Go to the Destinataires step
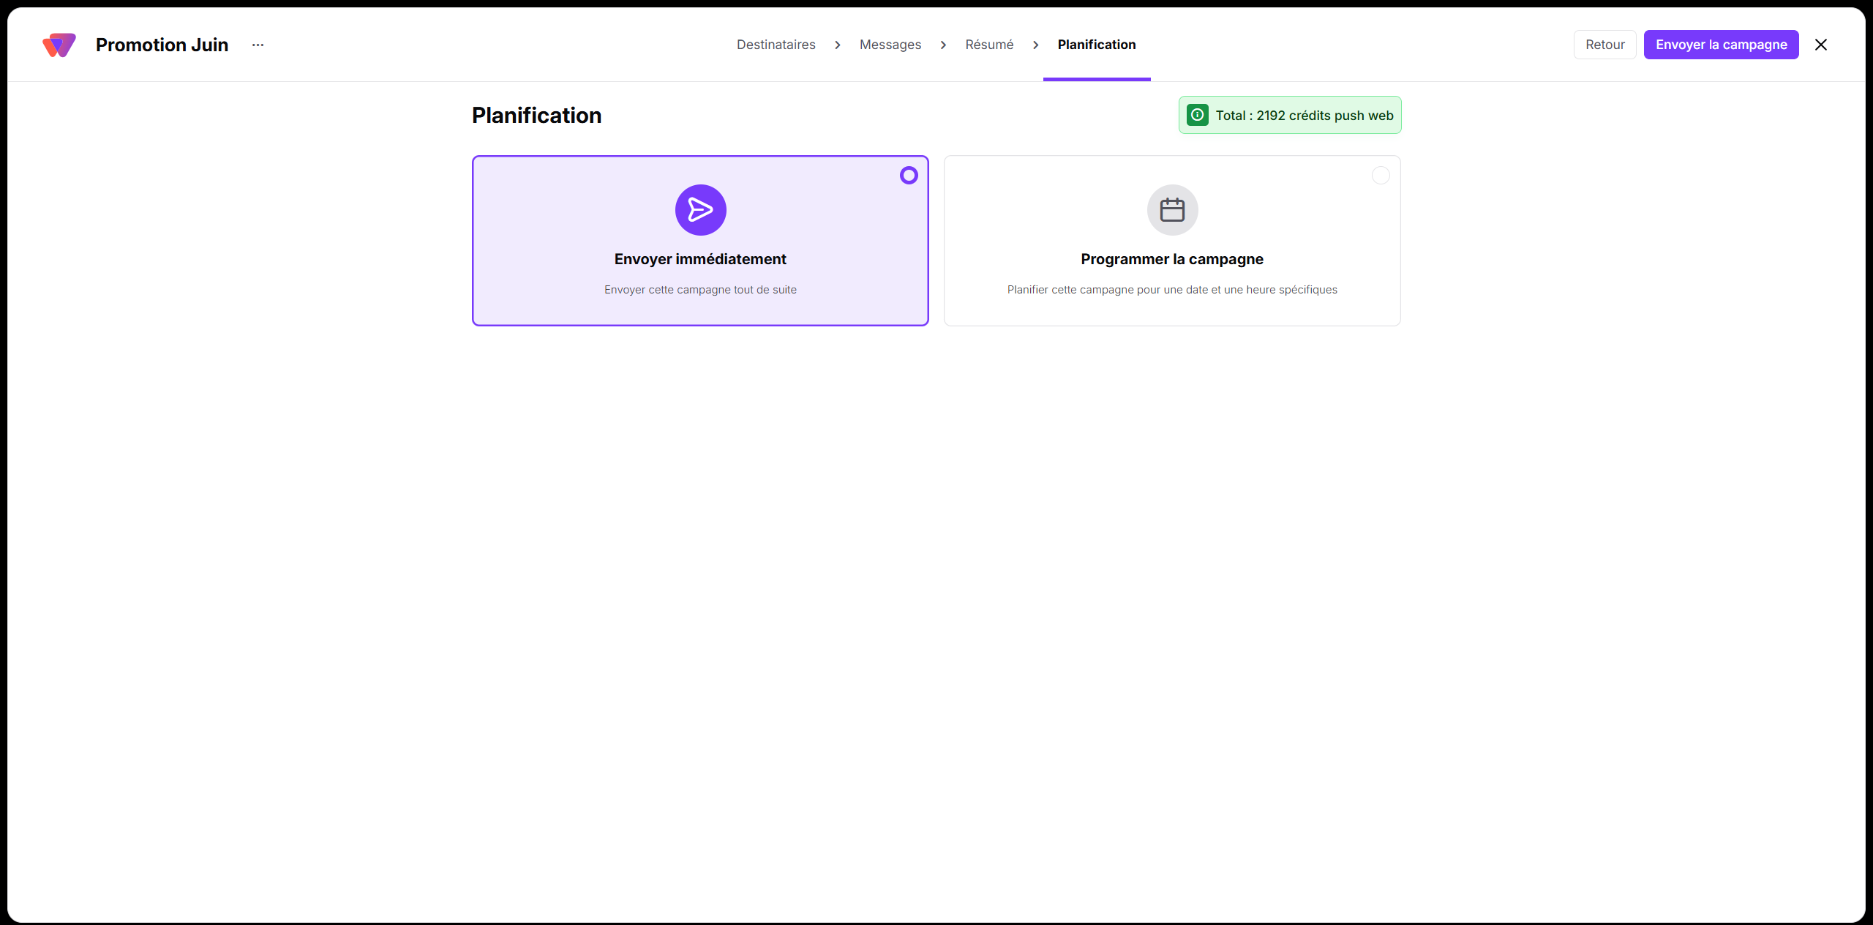 [x=776, y=45]
